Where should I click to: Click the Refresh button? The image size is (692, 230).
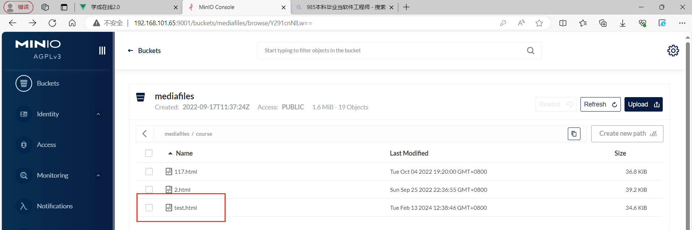(601, 104)
